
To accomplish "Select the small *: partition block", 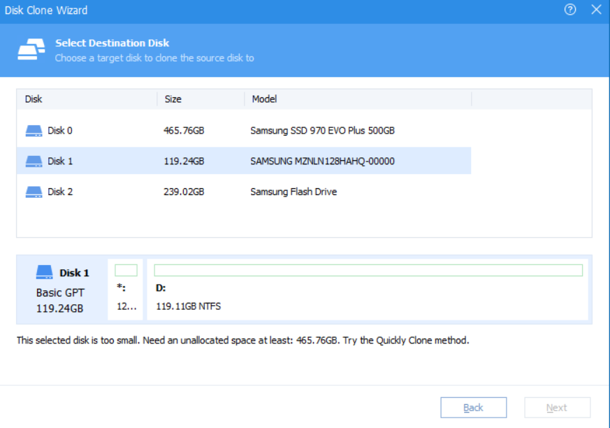I will tap(126, 290).
